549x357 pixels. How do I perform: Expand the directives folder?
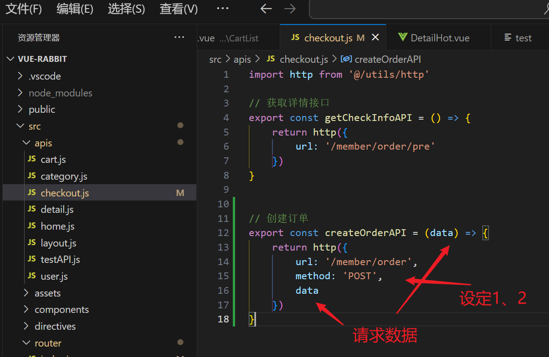point(26,327)
